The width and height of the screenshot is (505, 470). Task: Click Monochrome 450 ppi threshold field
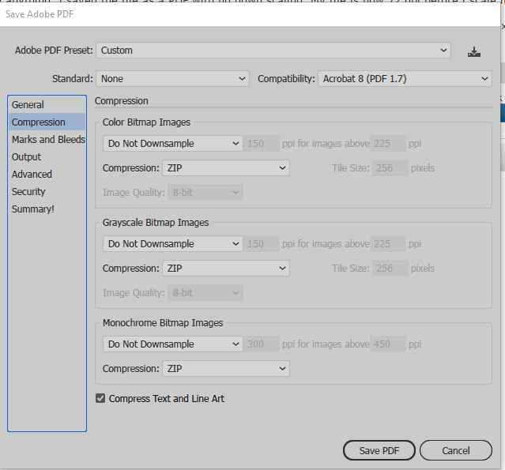coord(388,344)
